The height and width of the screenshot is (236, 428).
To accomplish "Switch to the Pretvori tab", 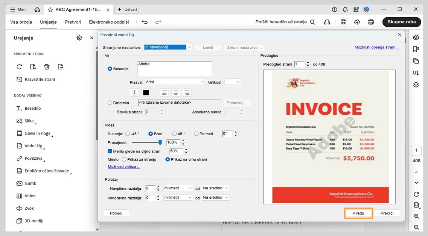I will point(73,22).
